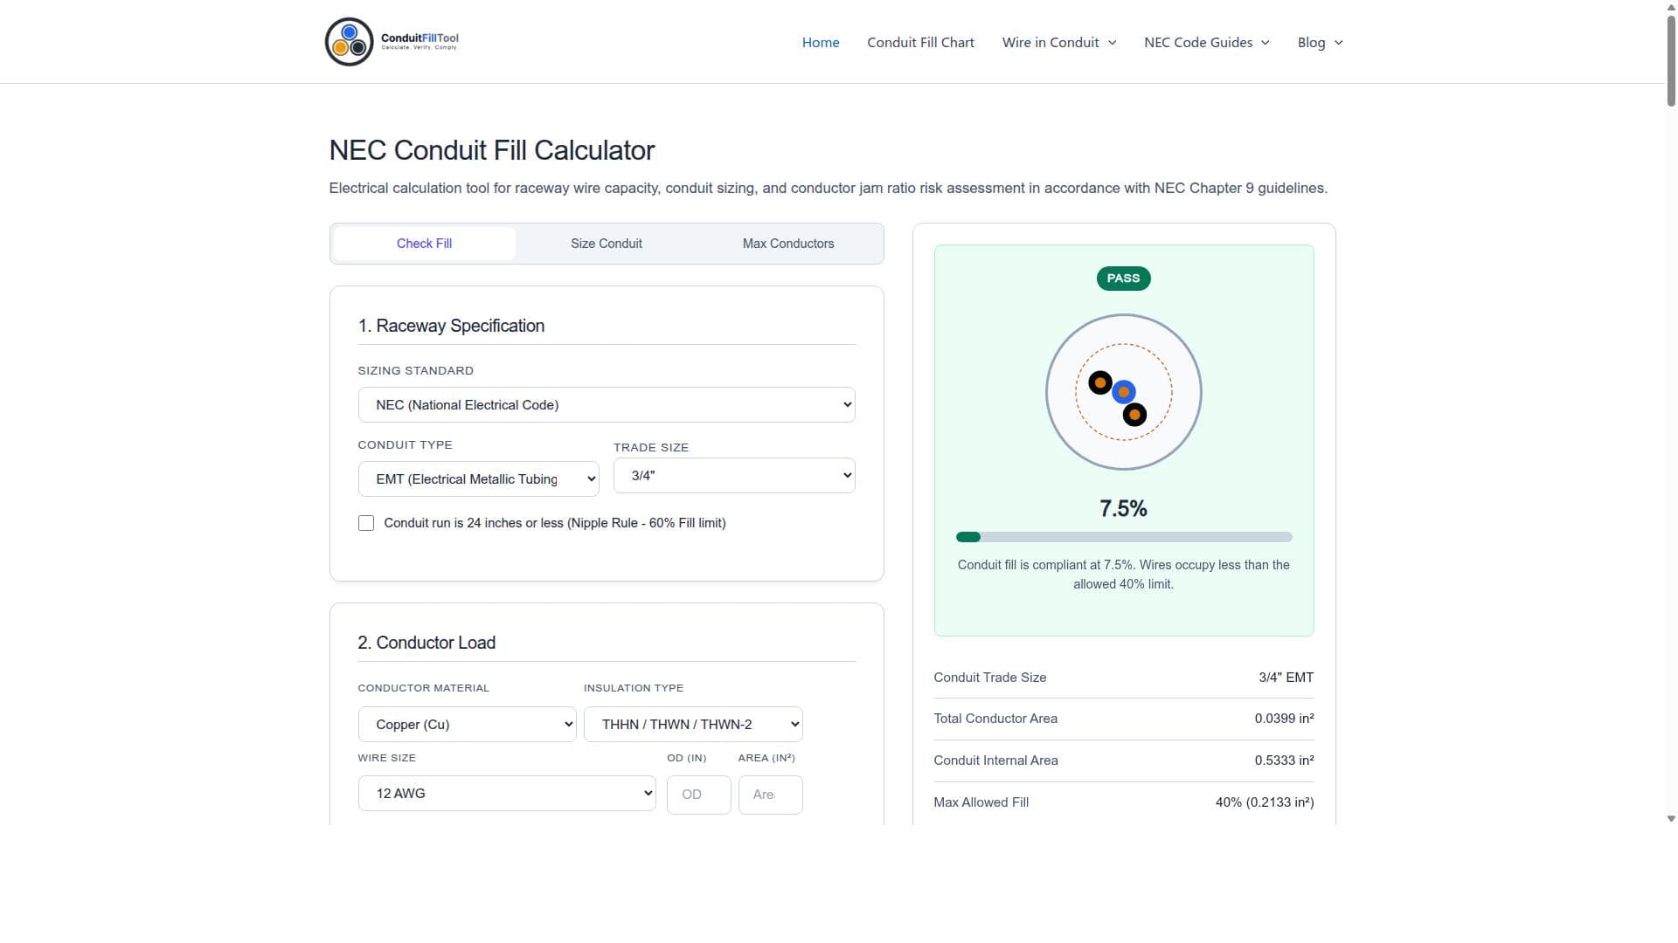The image size is (1678, 943).
Task: Switch to the Size Conduit tab
Action: click(x=607, y=244)
